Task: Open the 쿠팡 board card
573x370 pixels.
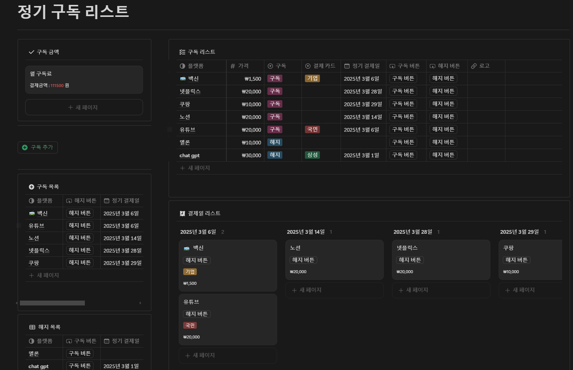Action: tap(530, 260)
